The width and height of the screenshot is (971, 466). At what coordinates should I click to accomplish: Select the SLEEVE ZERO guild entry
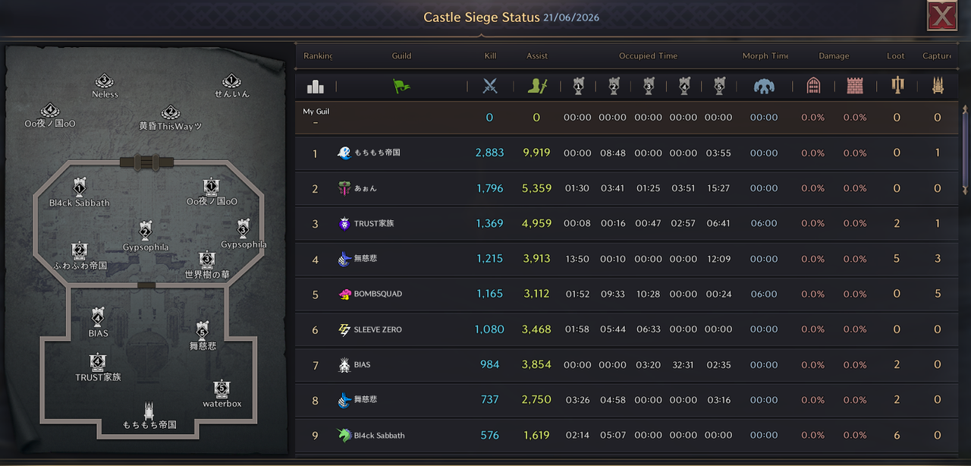[627, 329]
